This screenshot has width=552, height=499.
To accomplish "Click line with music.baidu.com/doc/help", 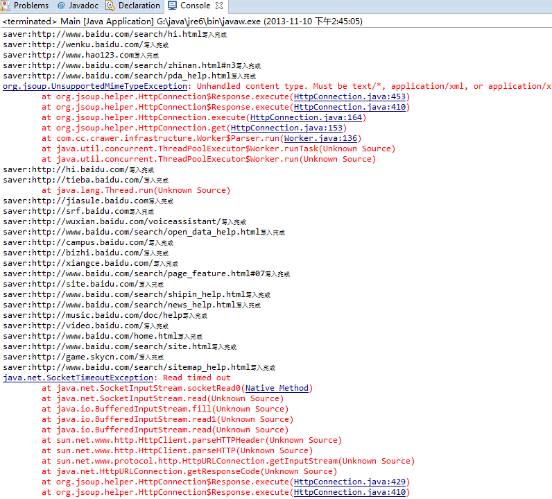I will coord(105,315).
